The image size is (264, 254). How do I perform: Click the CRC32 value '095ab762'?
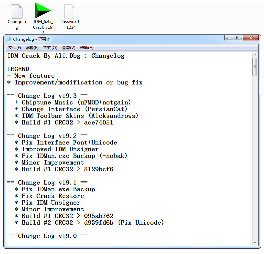click(99, 216)
